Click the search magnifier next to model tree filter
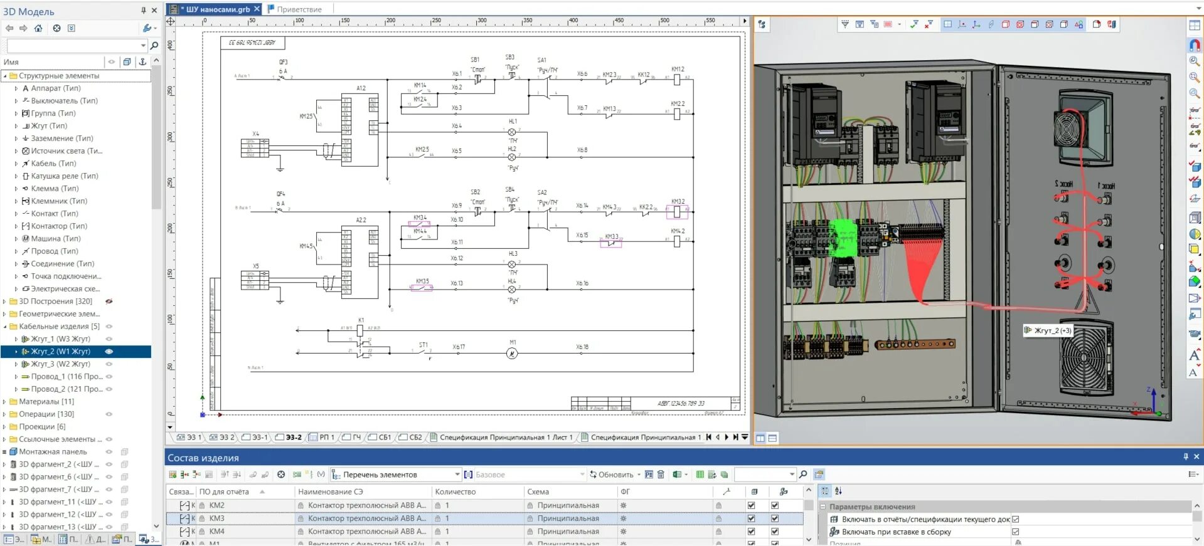1204x546 pixels. coord(154,45)
